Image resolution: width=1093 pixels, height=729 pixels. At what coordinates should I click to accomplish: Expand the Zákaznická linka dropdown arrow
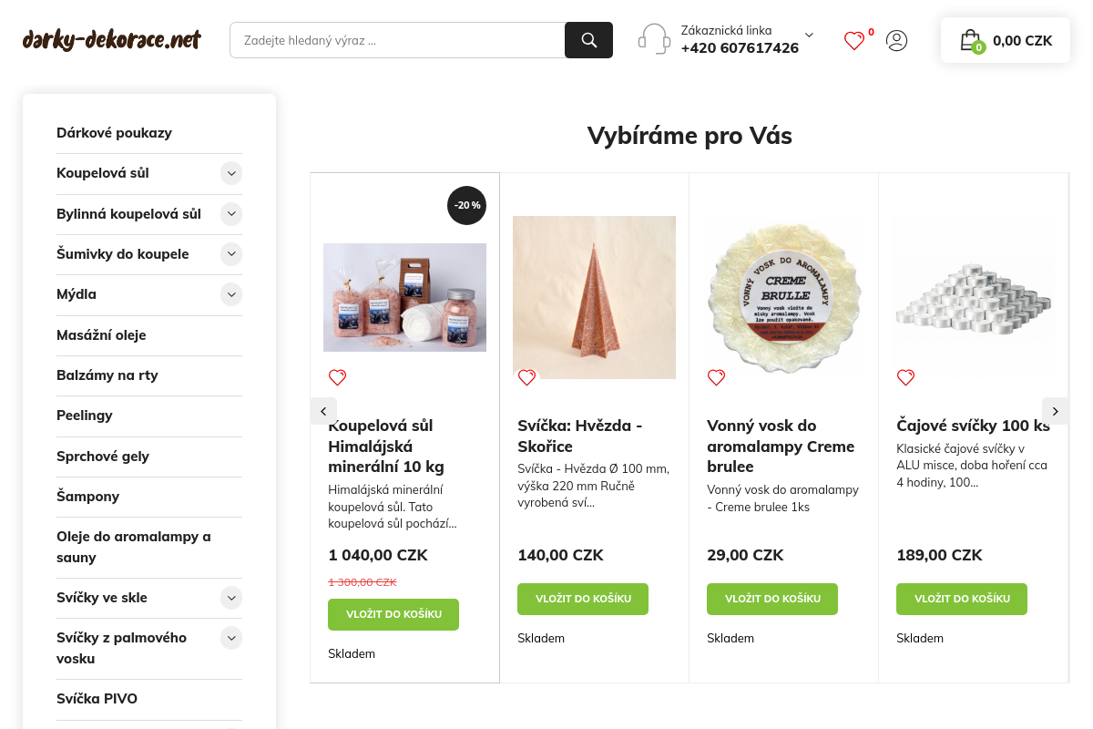[x=809, y=35]
